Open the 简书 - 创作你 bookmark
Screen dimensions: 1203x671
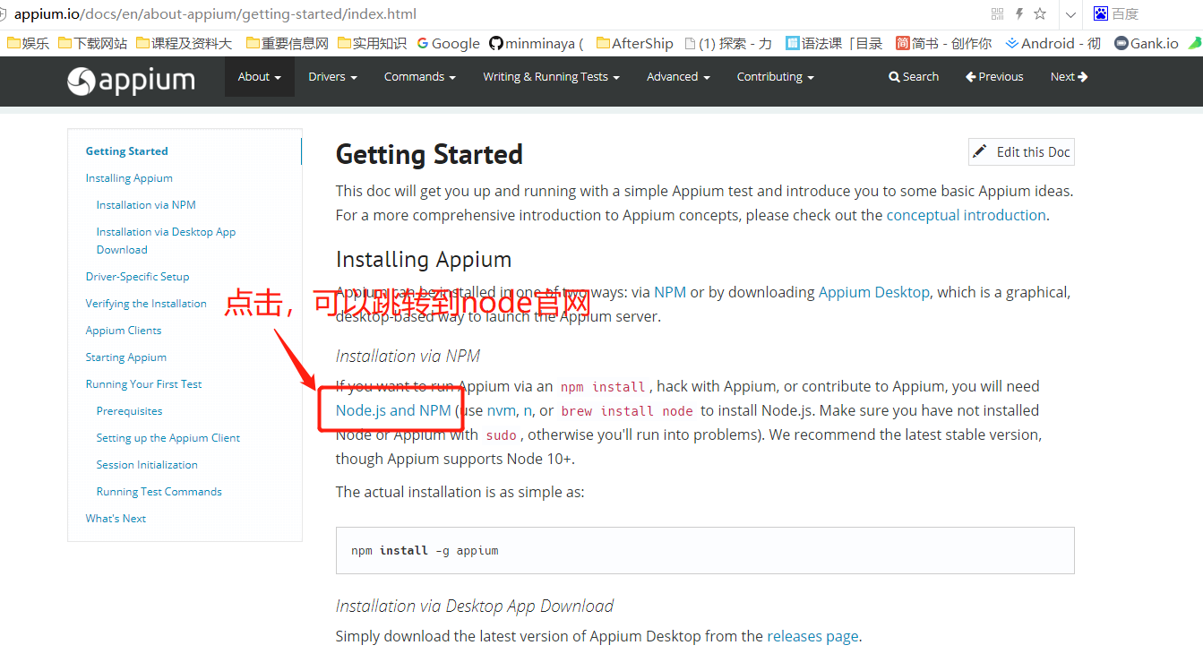[x=944, y=43]
